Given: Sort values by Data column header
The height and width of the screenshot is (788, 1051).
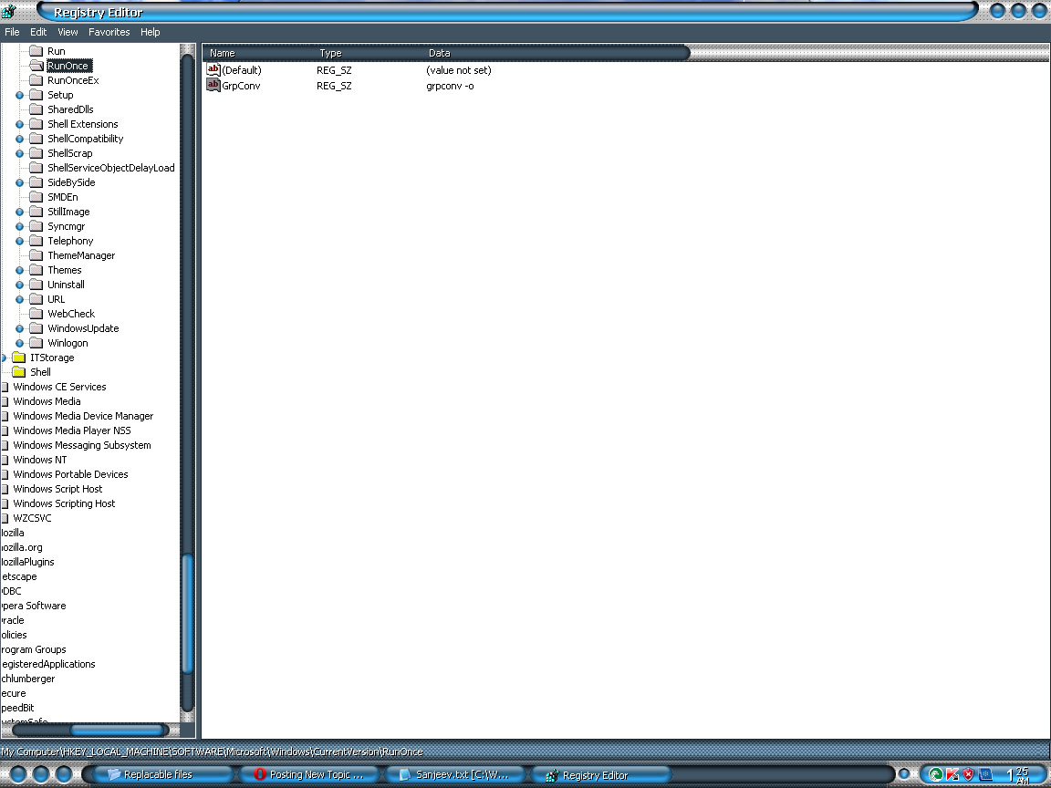Looking at the screenshot, I should pyautogui.click(x=556, y=53).
